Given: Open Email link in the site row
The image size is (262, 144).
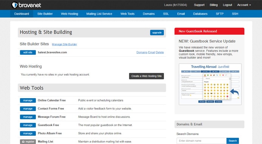Looking at the screenshot, I should click(x=151, y=52).
